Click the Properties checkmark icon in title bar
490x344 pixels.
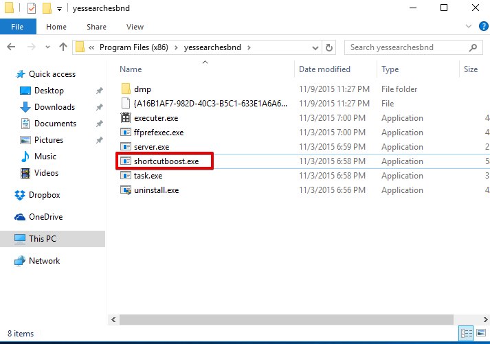pos(32,9)
